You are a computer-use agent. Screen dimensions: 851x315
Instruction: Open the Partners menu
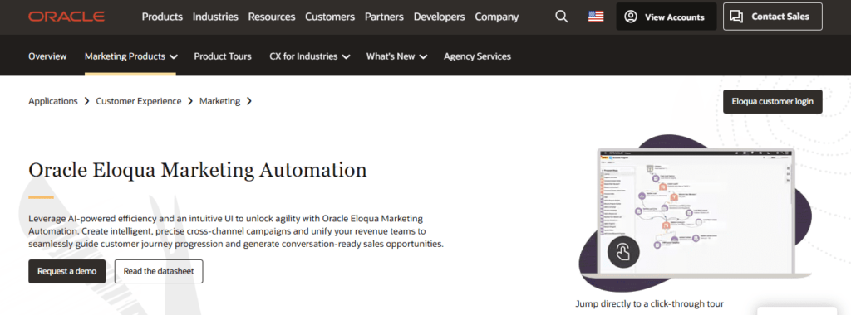point(384,17)
